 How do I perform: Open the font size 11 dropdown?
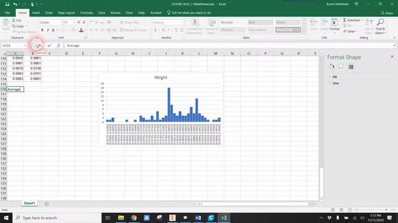point(74,22)
